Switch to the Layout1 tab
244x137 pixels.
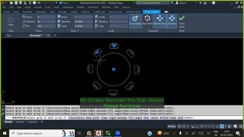pos(20,122)
